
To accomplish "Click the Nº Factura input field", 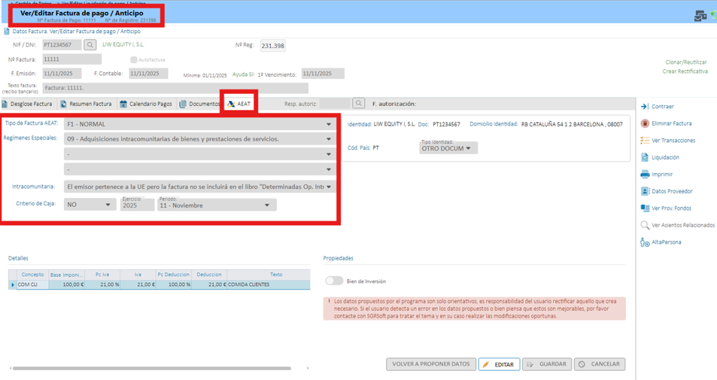I will click(x=71, y=59).
